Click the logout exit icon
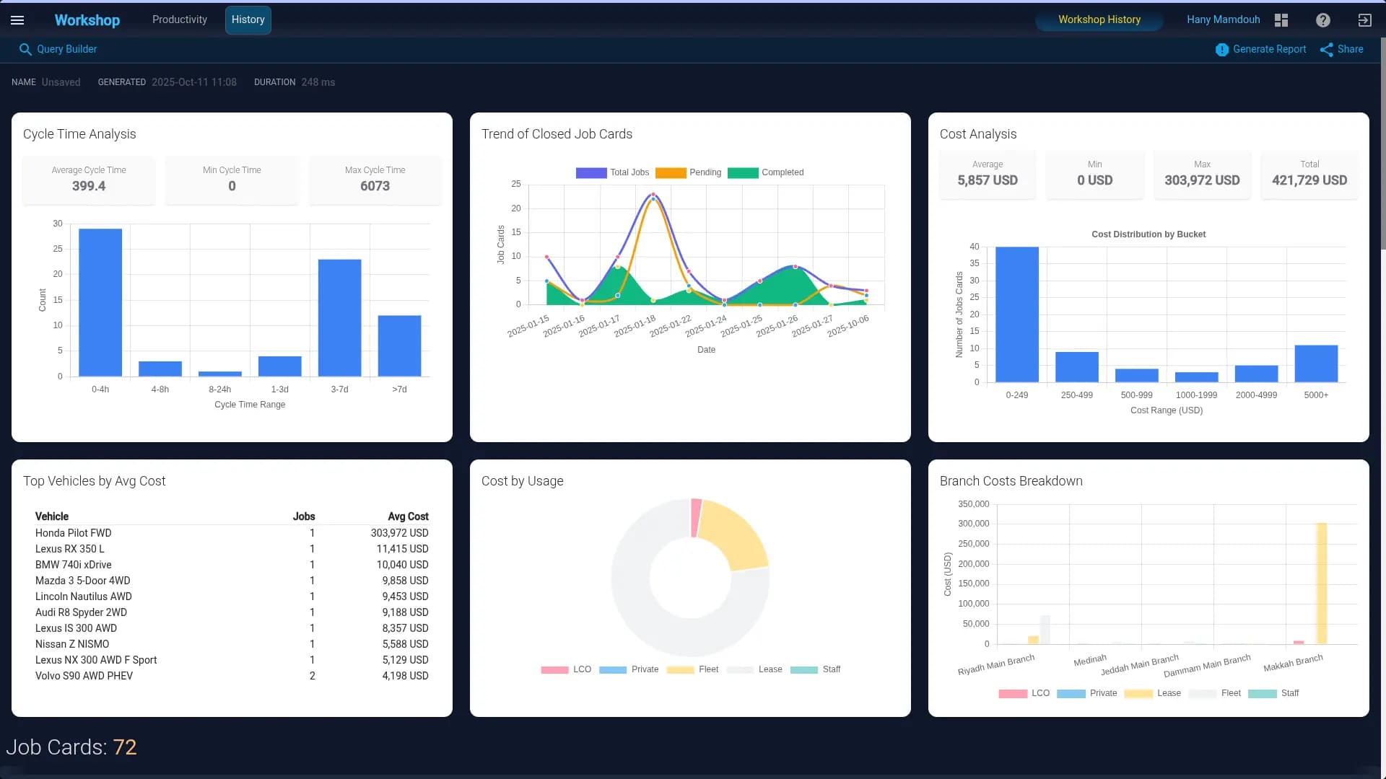This screenshot has height=779, width=1386. point(1364,20)
